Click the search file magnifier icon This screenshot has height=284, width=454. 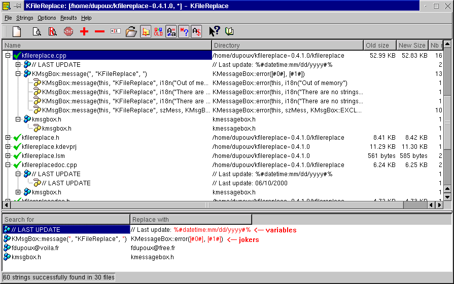point(37,32)
